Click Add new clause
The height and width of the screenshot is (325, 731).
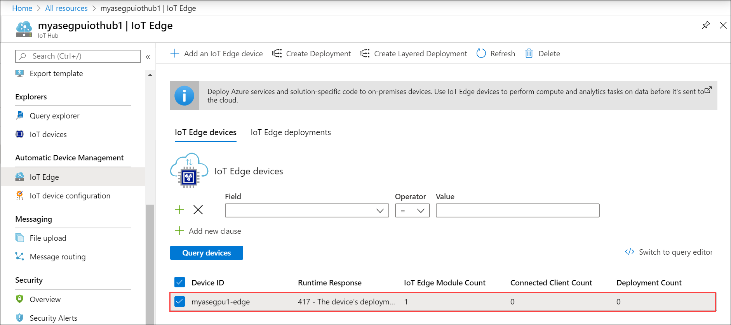(x=215, y=231)
